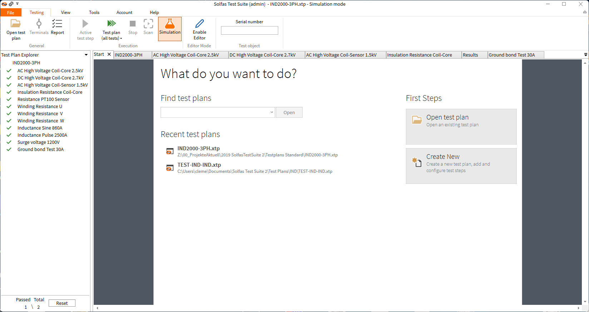The width and height of the screenshot is (589, 312).
Task: Open the Account ribbon tab
Action: 124,13
